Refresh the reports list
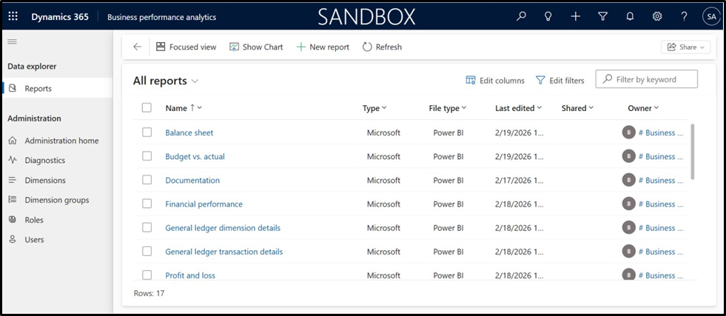This screenshot has width=726, height=316. click(382, 47)
